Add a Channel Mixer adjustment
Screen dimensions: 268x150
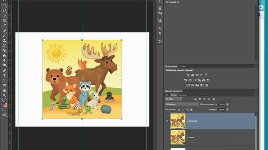(x=204, y=80)
